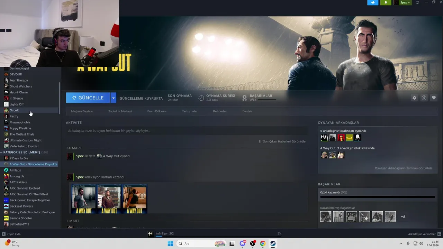Click first friend avatar who played
The image size is (443, 249).
click(324, 138)
